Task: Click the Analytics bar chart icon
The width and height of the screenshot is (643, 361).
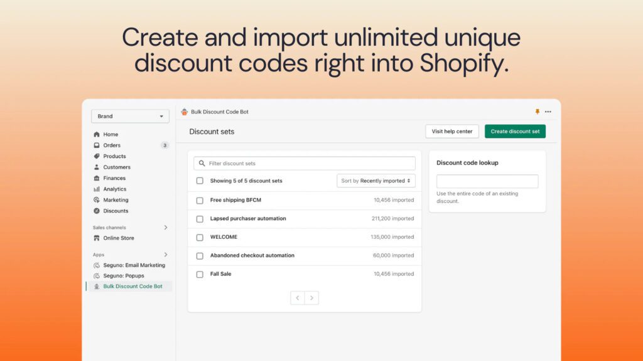Action: (97, 189)
